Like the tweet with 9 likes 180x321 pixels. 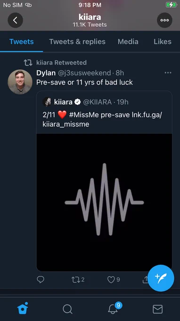[x=114, y=279]
